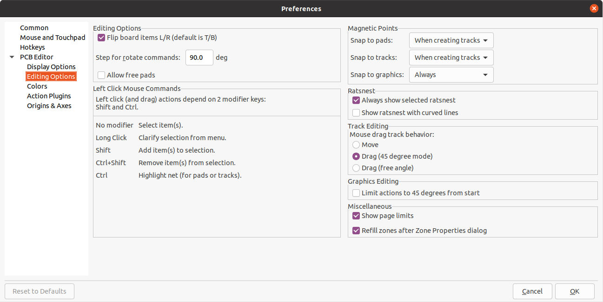View the Action Plugins settings
Screen dimensions: 603x302
[x=49, y=96]
